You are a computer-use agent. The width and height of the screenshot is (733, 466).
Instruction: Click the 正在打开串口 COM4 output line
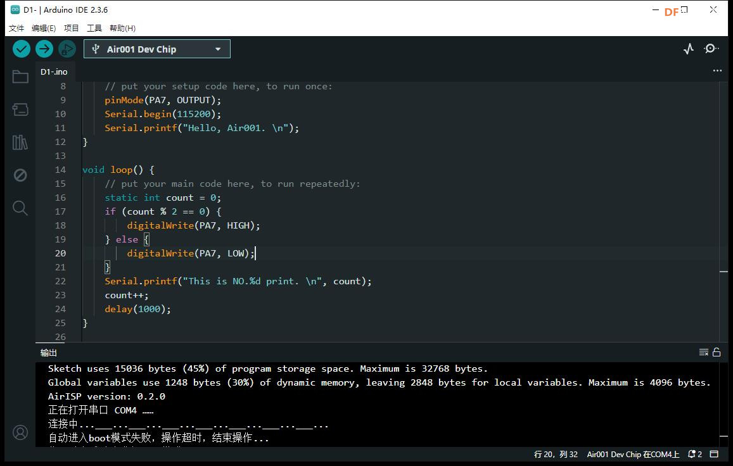[x=101, y=410]
